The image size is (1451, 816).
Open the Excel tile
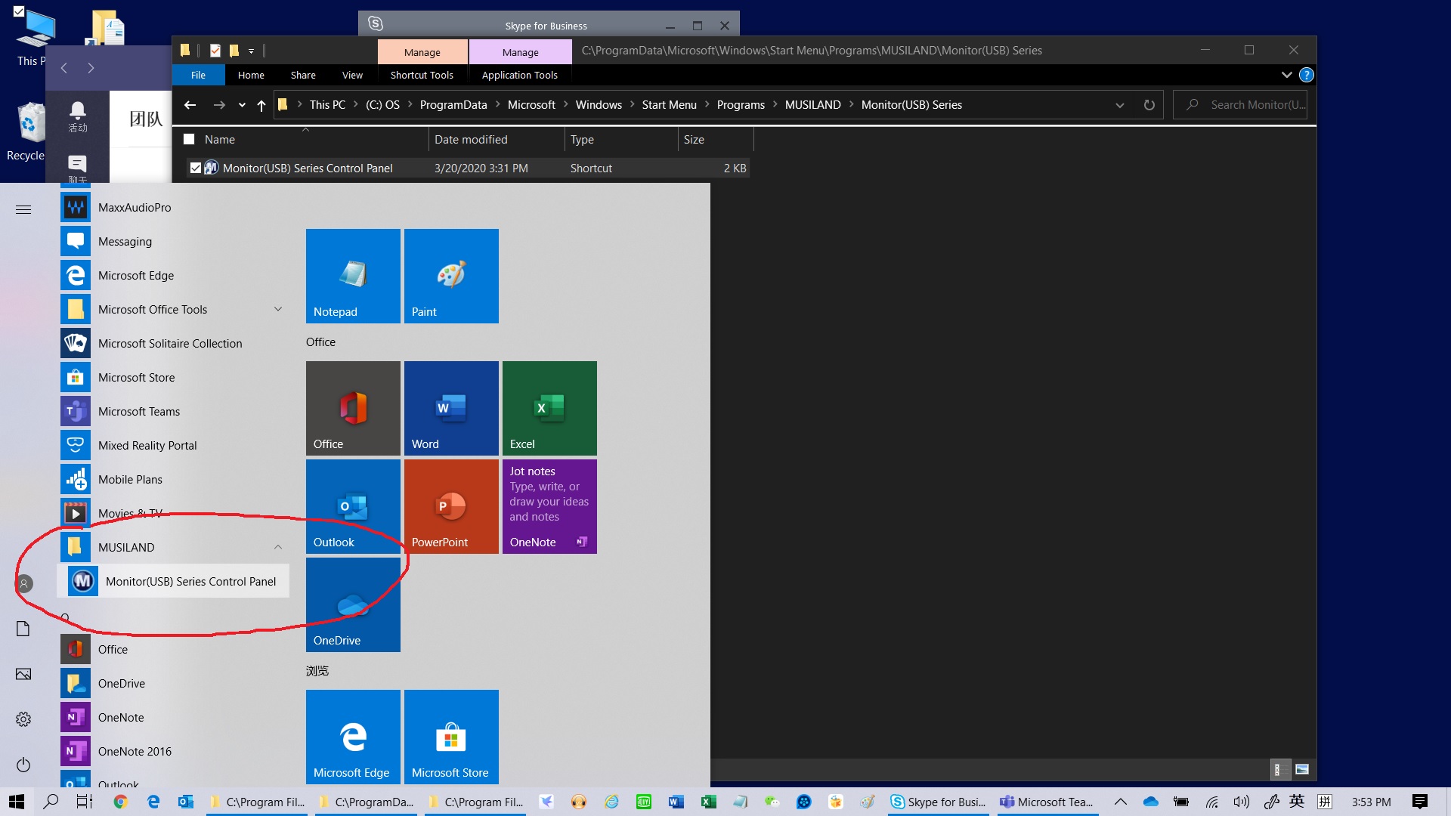(549, 408)
